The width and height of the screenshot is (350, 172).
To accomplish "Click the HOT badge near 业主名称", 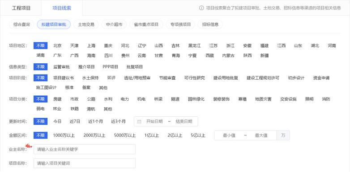I will click(x=29, y=146).
